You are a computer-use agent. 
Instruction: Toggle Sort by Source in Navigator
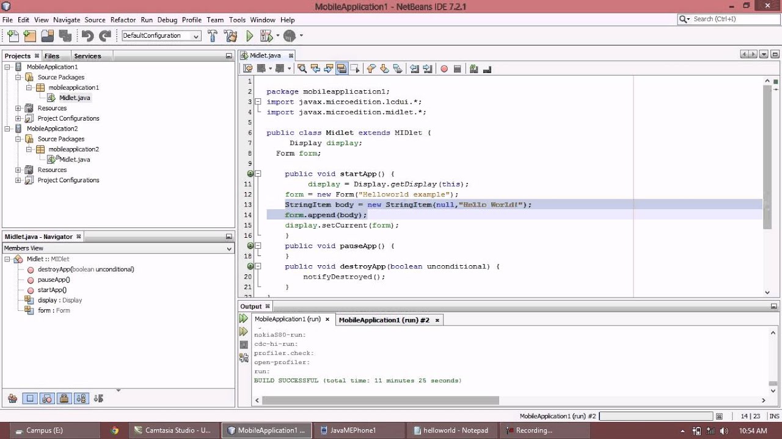click(x=98, y=399)
